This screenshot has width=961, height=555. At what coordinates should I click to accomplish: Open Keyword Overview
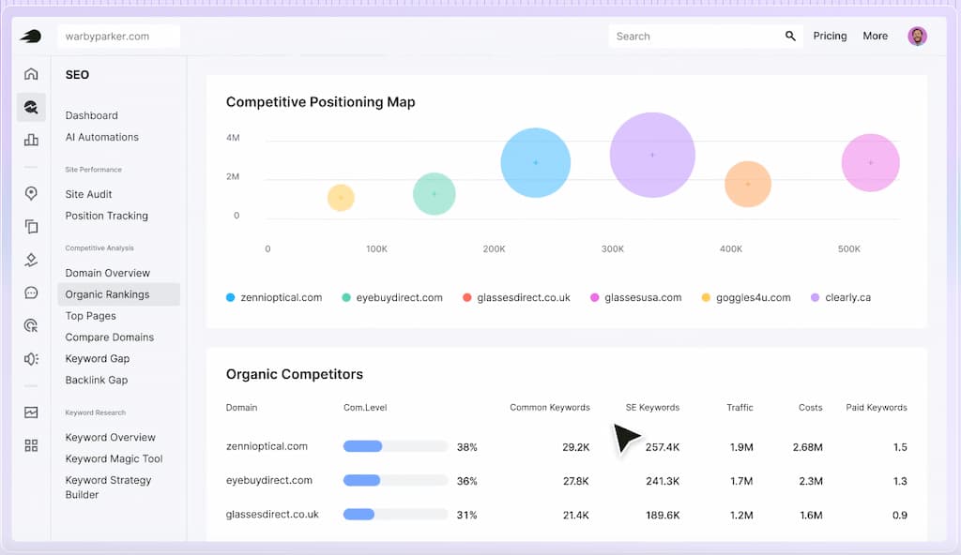111,438
